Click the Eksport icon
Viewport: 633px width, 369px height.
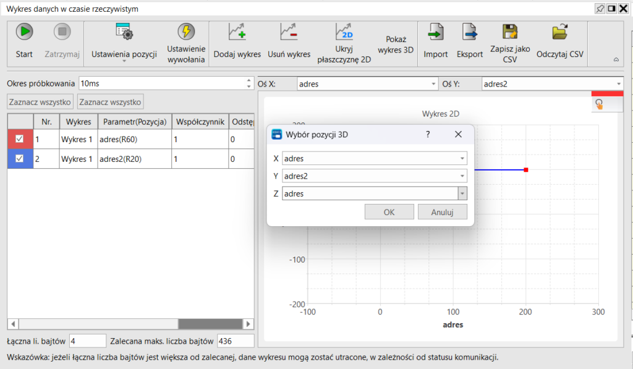point(470,32)
